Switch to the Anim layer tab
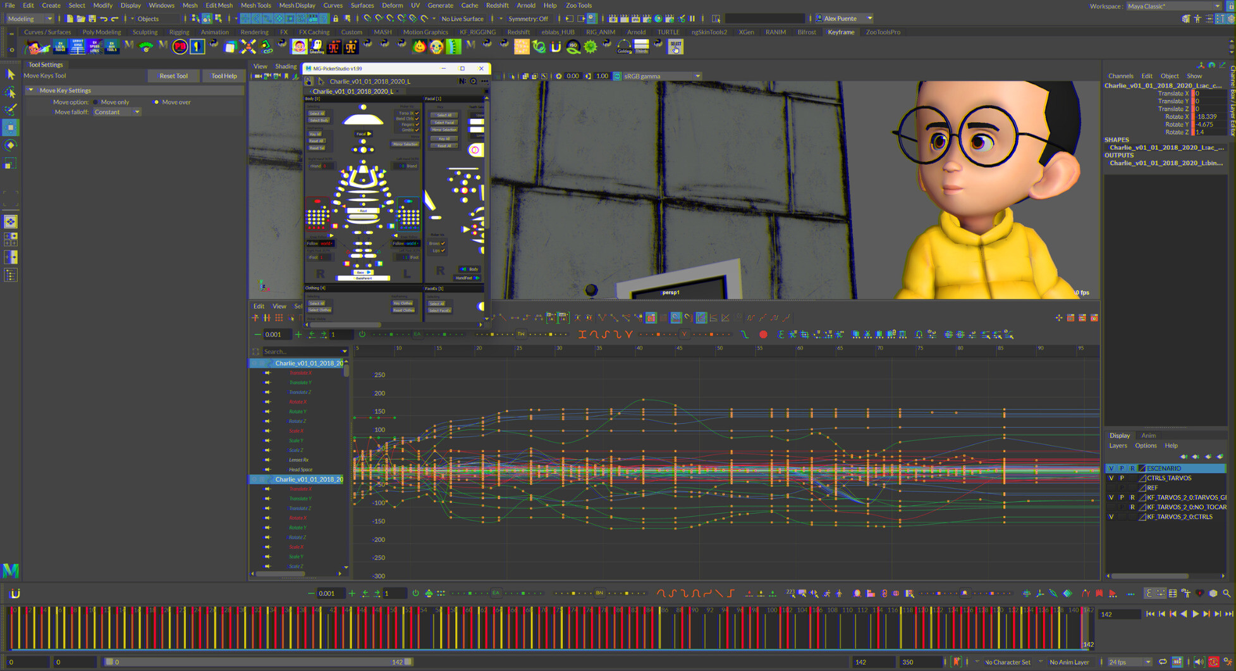1236x671 pixels. [1148, 436]
